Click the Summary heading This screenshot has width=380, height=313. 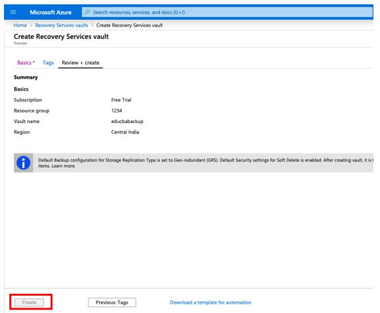tap(26, 77)
